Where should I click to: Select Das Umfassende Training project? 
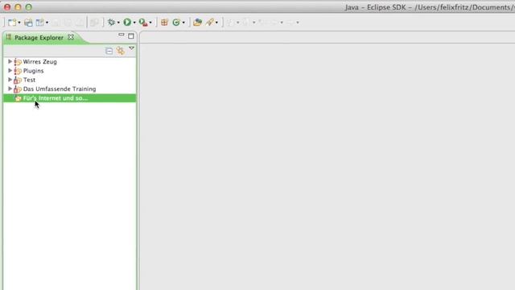click(x=70, y=89)
